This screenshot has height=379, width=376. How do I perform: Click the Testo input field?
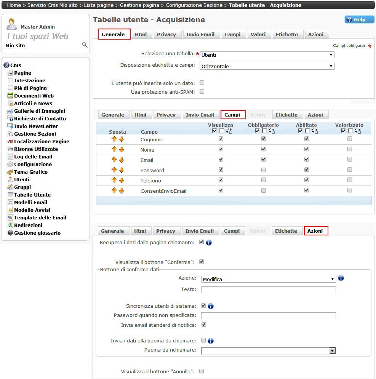(x=268, y=290)
